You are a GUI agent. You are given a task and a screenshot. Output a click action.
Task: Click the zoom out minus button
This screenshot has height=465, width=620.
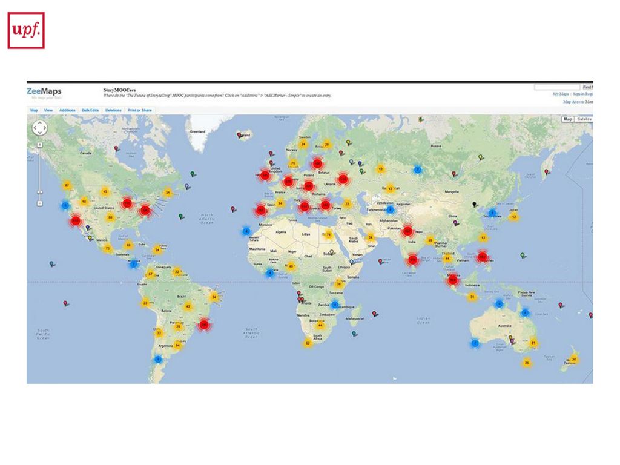click(x=39, y=203)
